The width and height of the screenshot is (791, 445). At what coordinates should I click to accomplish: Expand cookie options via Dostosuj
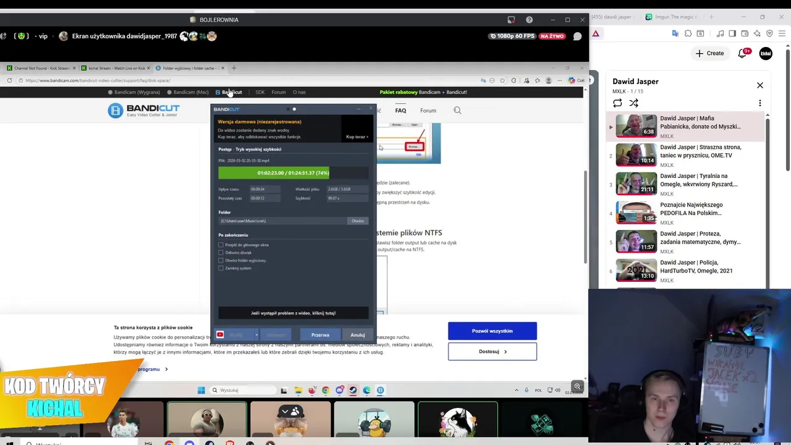pos(493,352)
